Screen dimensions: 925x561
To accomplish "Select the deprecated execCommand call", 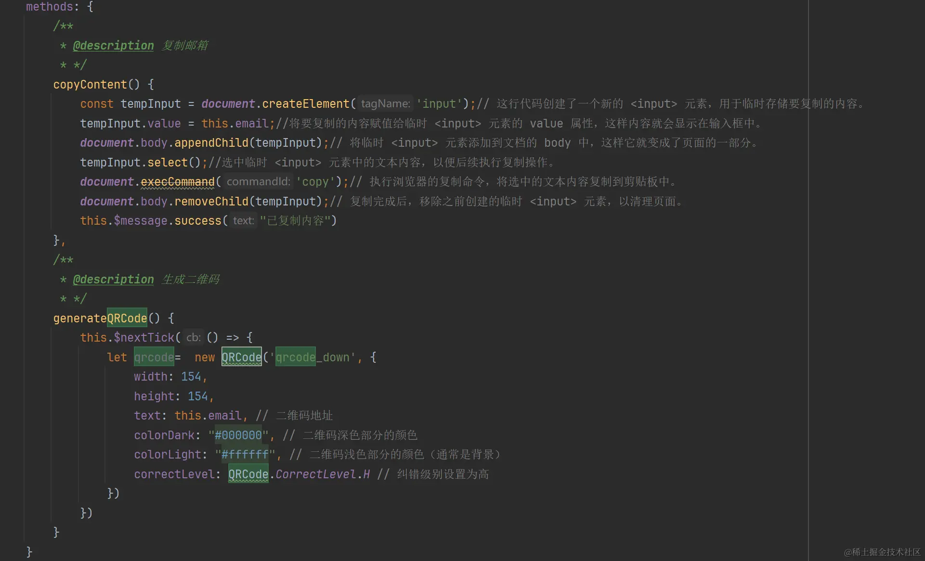I will click(177, 182).
